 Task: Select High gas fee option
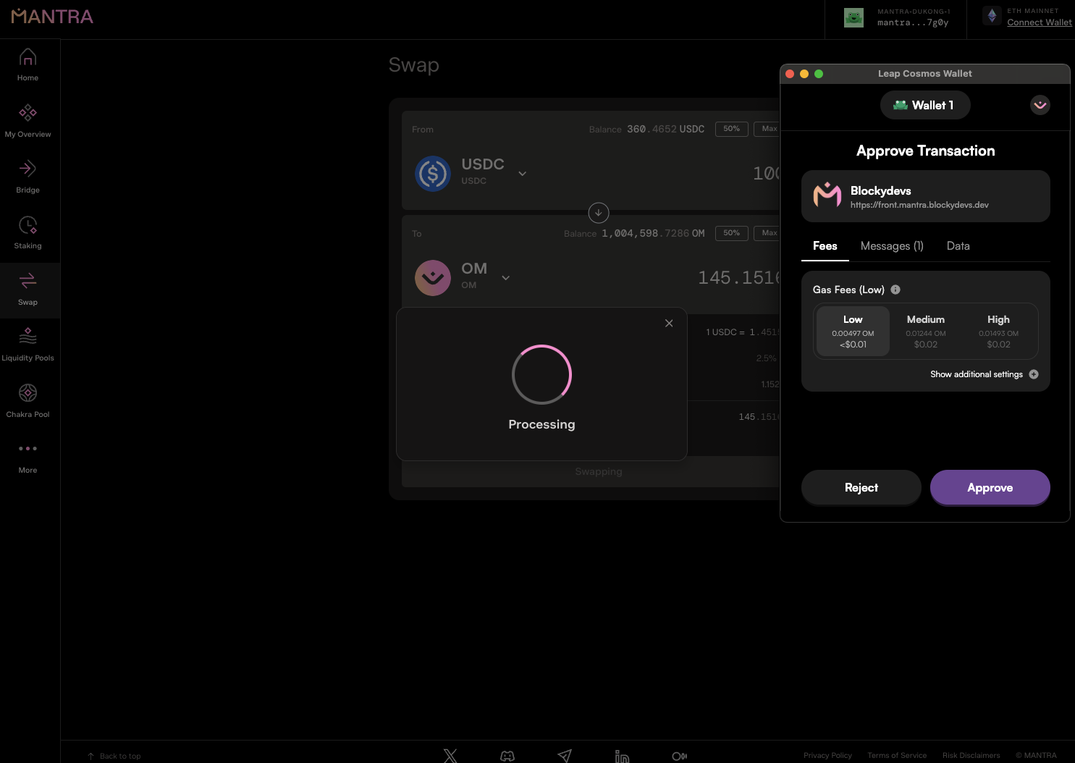pyautogui.click(x=998, y=332)
